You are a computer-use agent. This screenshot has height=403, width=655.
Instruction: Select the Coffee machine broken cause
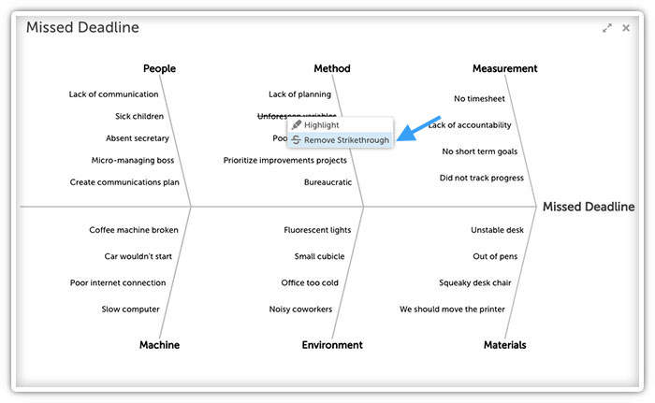pyautogui.click(x=134, y=230)
